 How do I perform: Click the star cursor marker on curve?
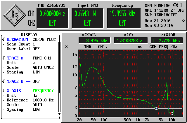pyautogui.click(x=157, y=108)
